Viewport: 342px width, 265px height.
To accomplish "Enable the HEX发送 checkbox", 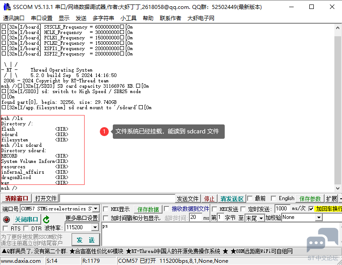I will [x=214, y=209].
